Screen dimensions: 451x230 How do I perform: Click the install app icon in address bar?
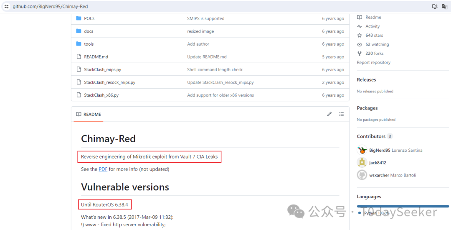click(x=435, y=6)
